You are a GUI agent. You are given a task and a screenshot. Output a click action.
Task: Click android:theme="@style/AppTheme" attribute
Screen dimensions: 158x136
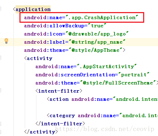(75, 50)
